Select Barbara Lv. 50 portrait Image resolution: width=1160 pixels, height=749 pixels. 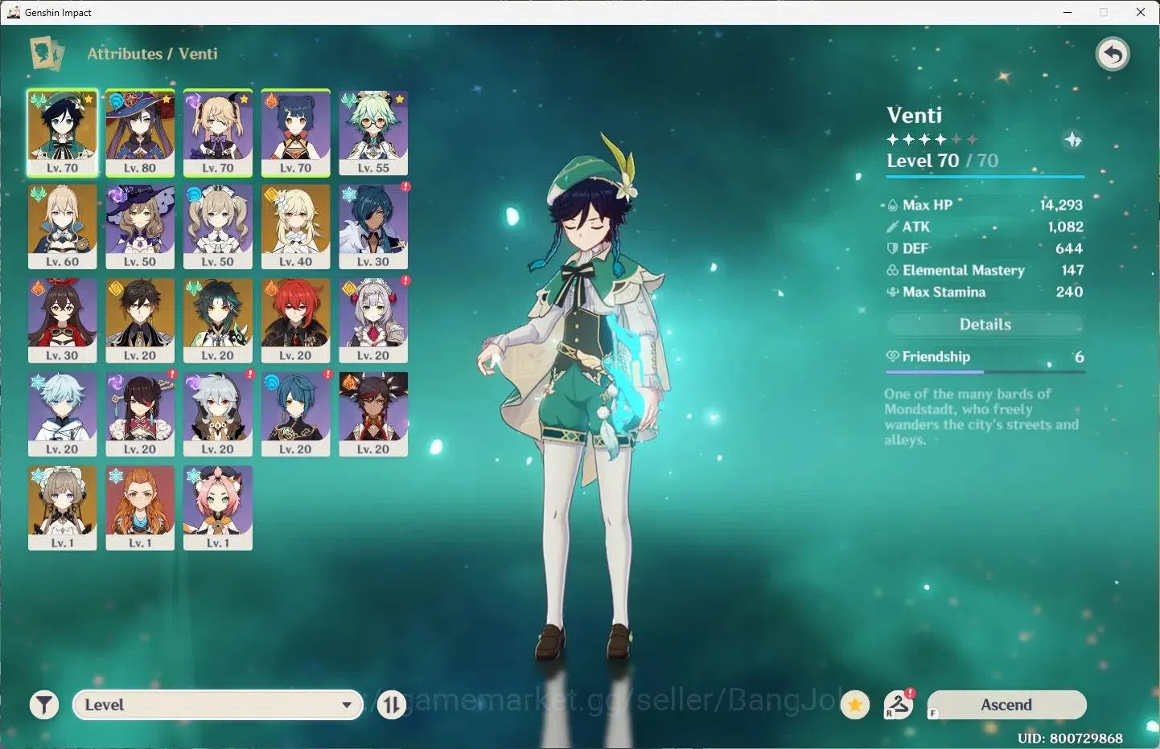click(x=218, y=227)
